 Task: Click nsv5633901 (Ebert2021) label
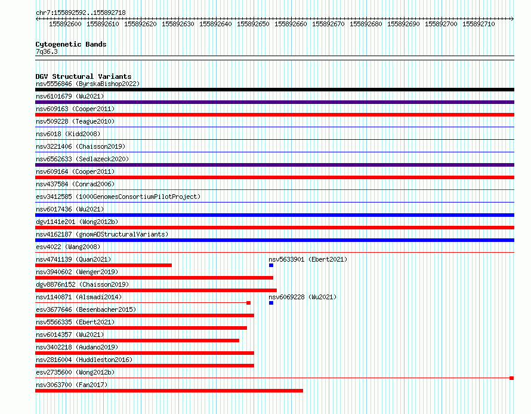[308, 259]
